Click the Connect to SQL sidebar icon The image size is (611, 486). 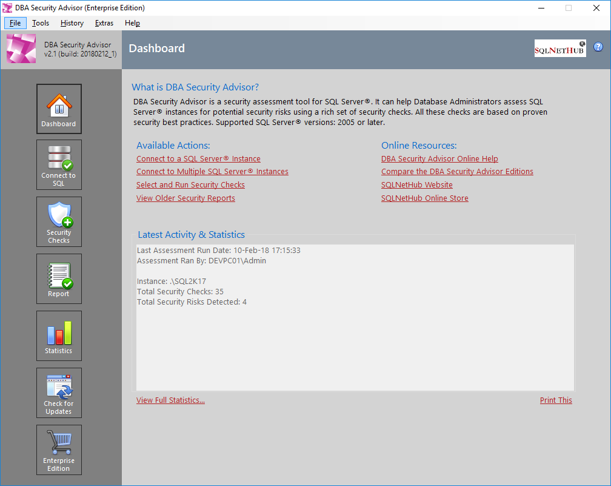59,164
